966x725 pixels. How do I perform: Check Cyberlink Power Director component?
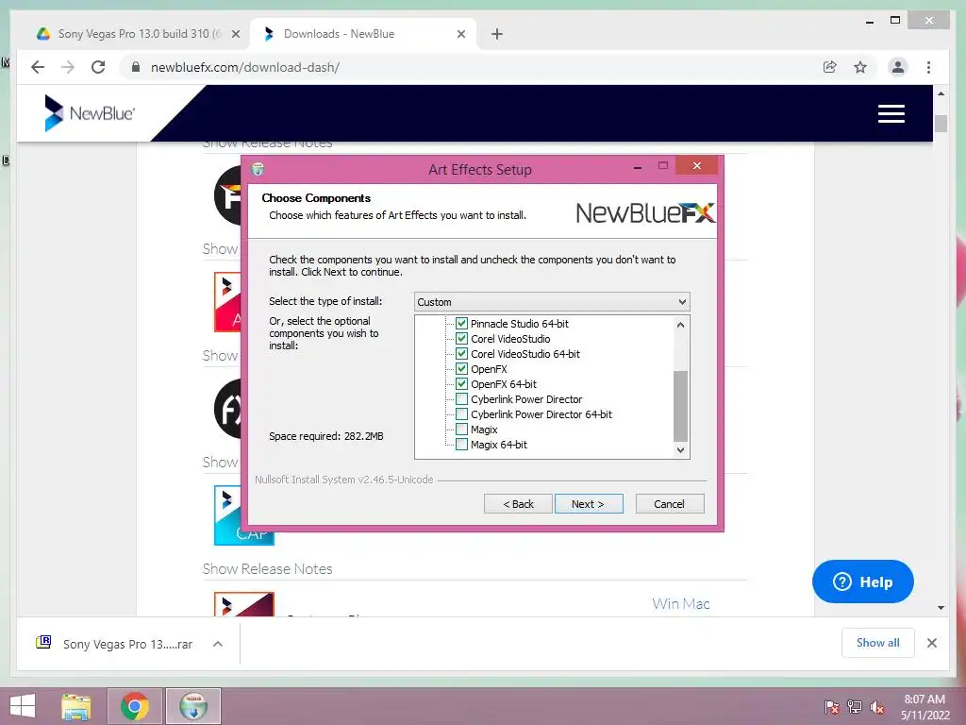click(x=461, y=399)
